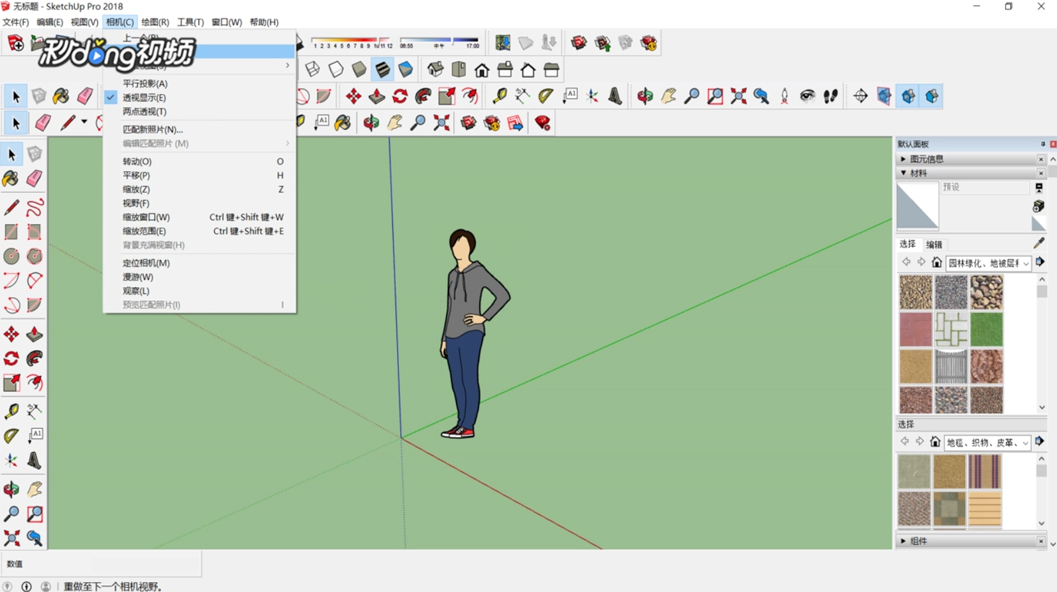Toggle the default tray pin icon

1042,144
